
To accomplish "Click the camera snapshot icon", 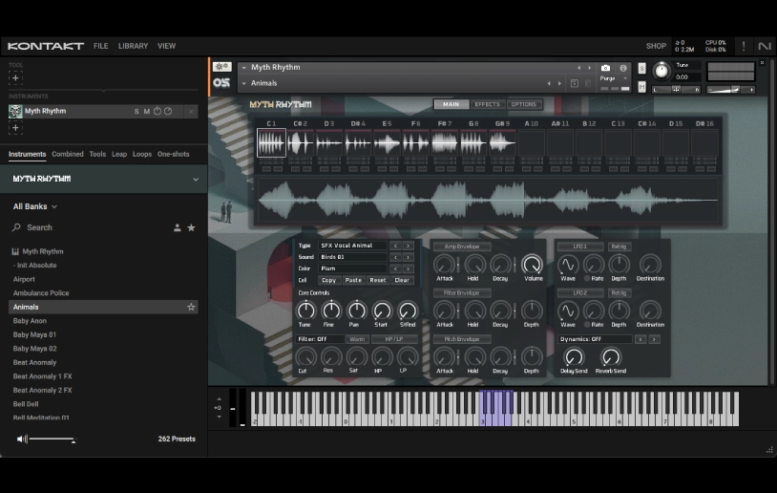I will point(605,68).
